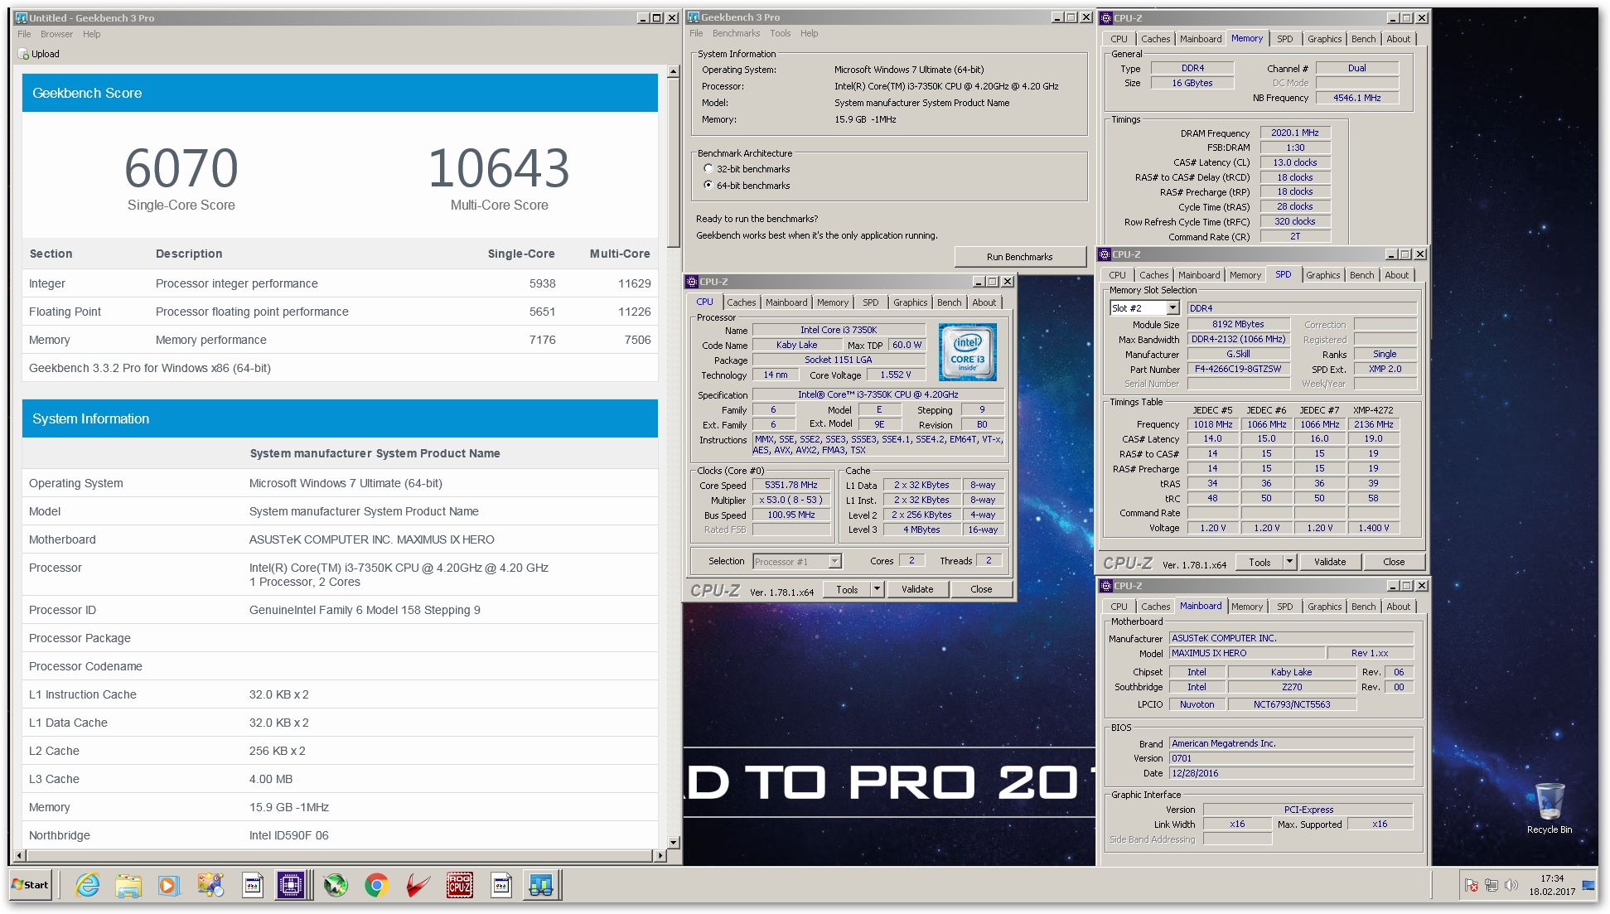Open the SPD tab in CPU-Z Memory window
This screenshot has height=914, width=1610.
[1284, 39]
